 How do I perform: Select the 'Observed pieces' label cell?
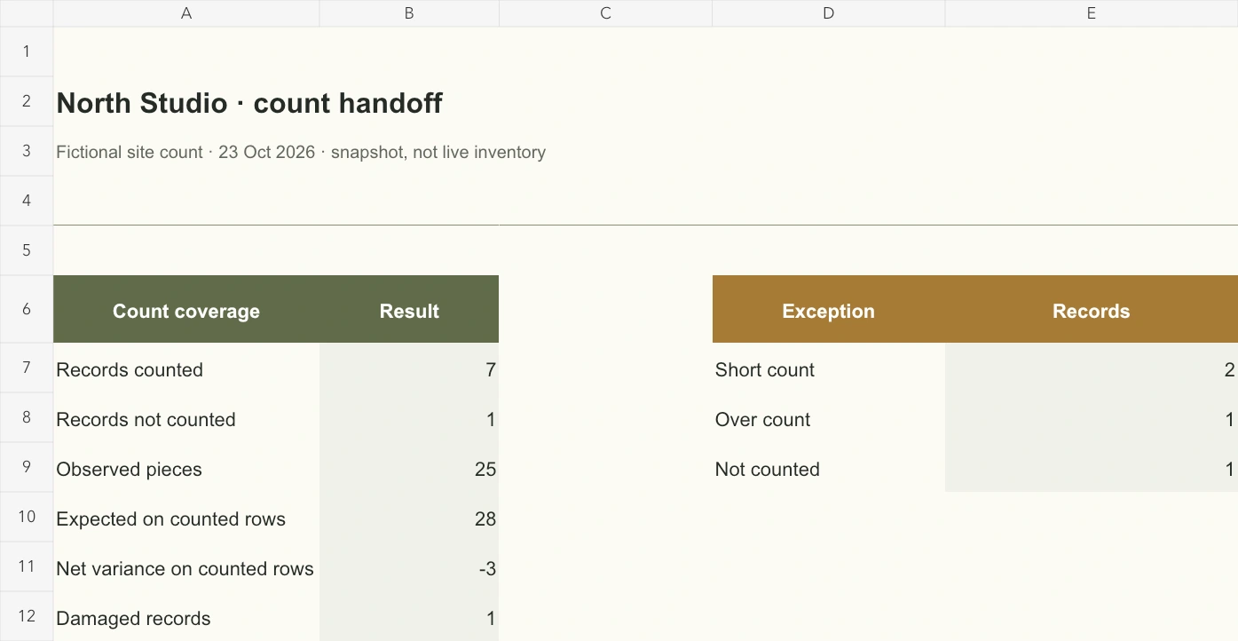click(x=186, y=467)
